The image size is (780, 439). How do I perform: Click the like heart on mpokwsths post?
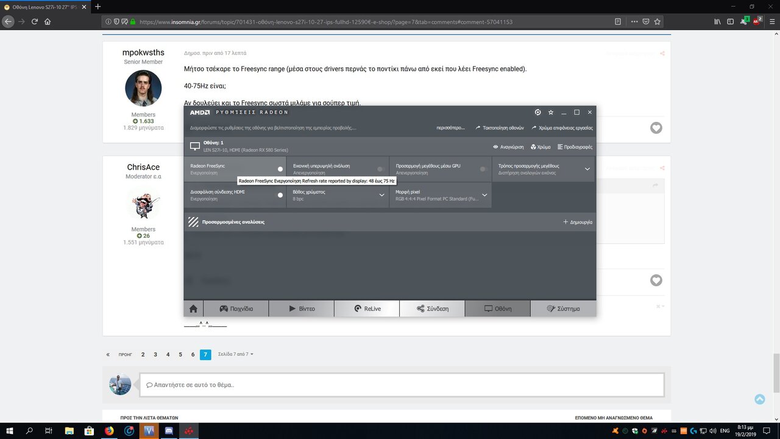656,128
